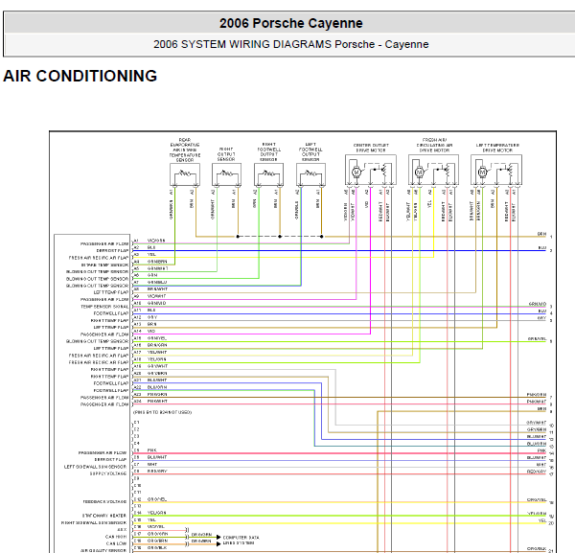Click the 'Left Footwell Output Sensor' label

[x=310, y=152]
